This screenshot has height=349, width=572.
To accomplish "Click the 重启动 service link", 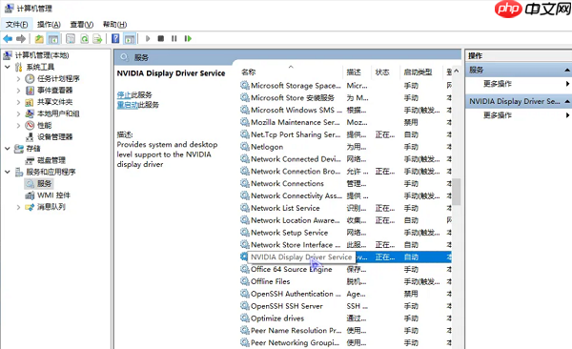I will [x=127, y=105].
